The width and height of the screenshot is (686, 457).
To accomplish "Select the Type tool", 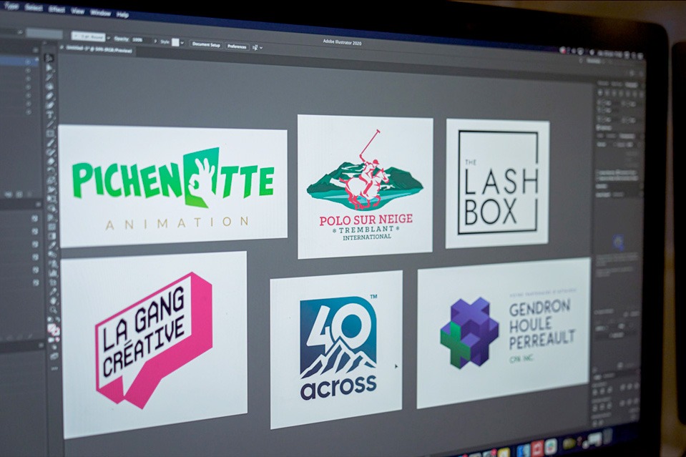I will pos(50,114).
